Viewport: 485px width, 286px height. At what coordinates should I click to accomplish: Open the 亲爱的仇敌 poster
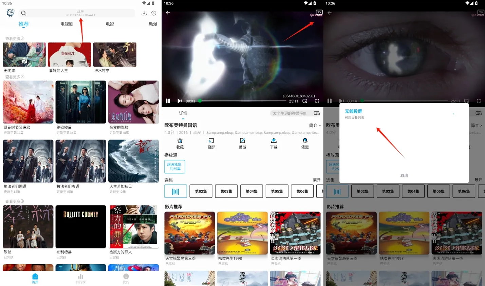click(x=133, y=102)
